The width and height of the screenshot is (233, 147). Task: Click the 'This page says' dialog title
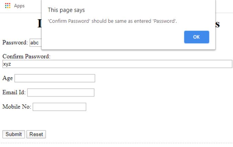click(x=66, y=10)
